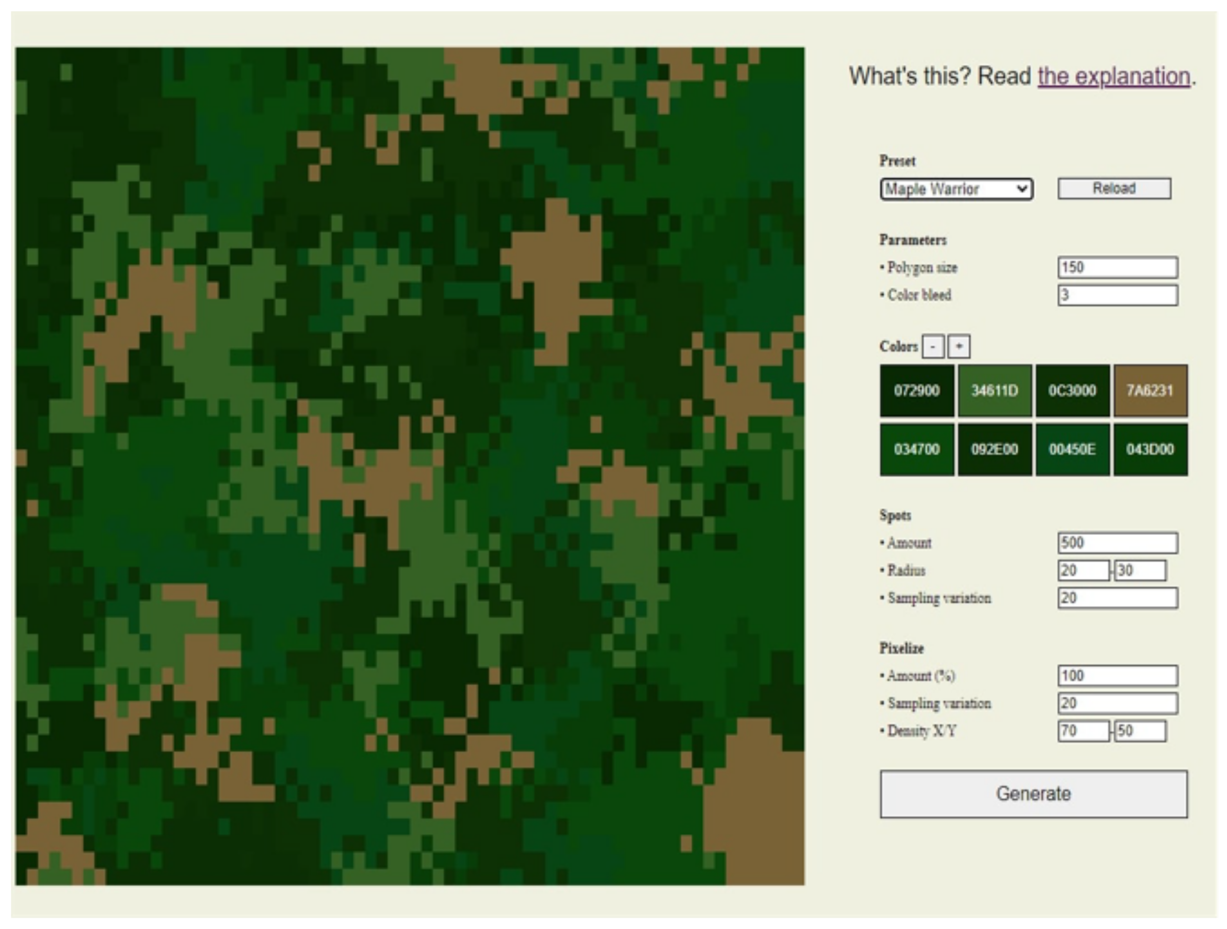
Task: Click the generated camouflage pattern canvas
Action: [x=410, y=466]
